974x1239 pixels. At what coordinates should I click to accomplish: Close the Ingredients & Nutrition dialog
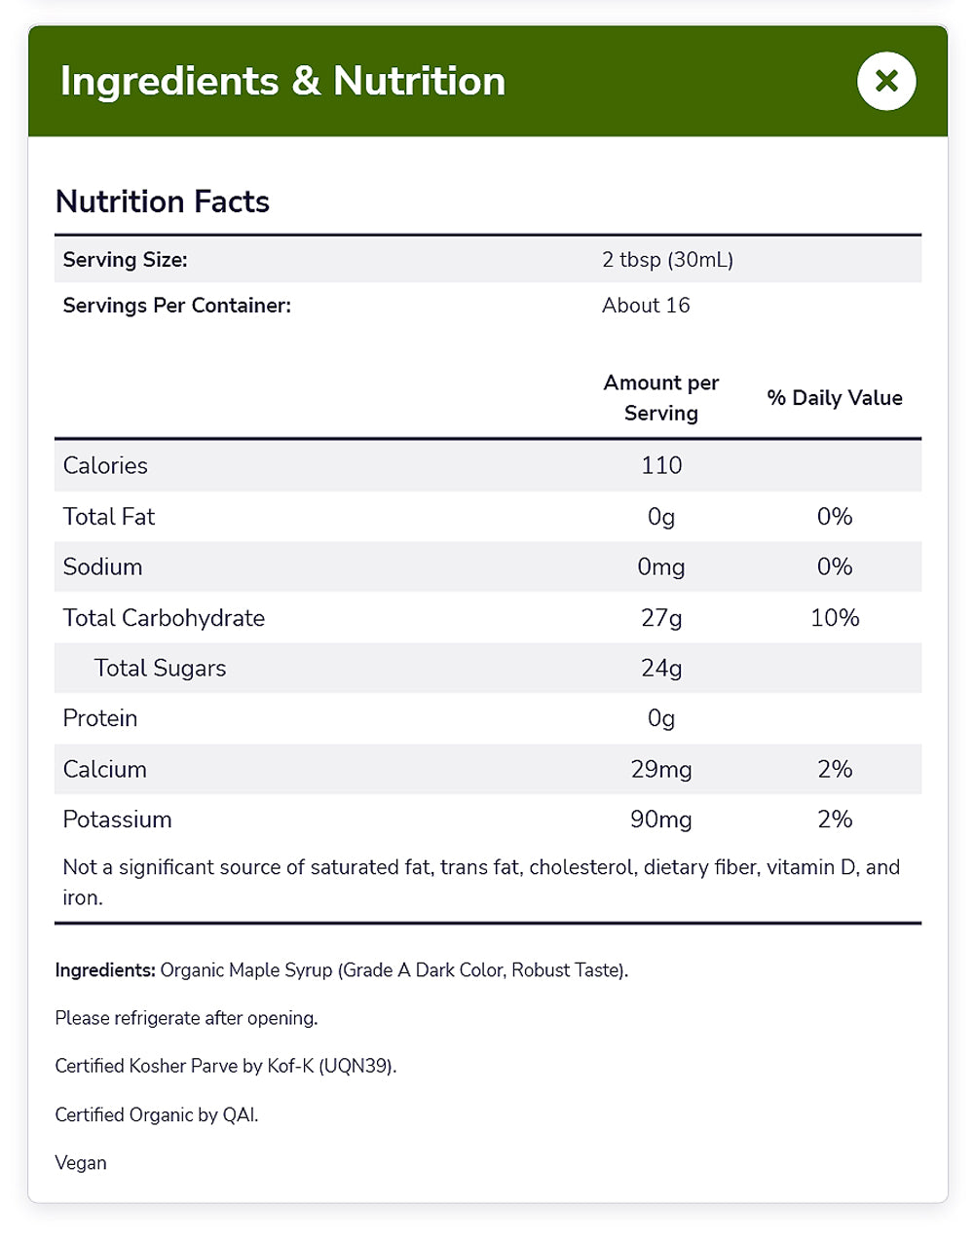[x=886, y=81]
